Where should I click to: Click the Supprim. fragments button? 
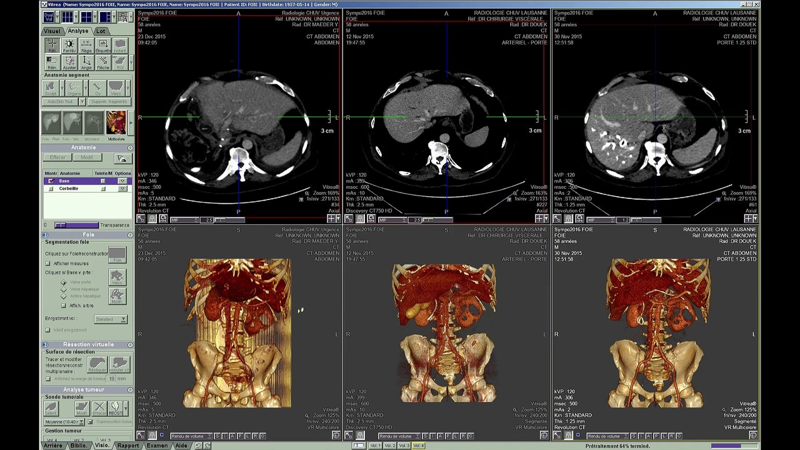click(109, 101)
